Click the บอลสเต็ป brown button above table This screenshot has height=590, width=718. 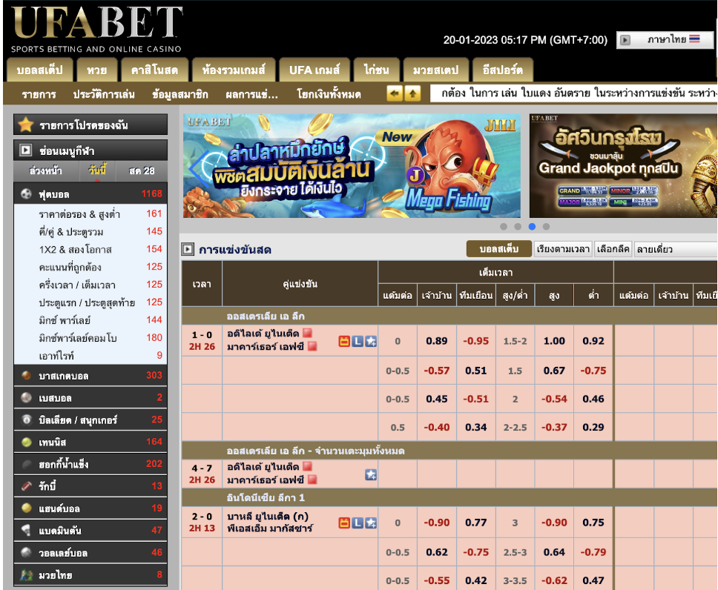click(x=499, y=249)
